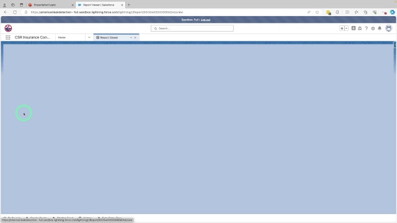Screen dimensions: 397x223
Task: Refresh the current page
Action: point(15,12)
